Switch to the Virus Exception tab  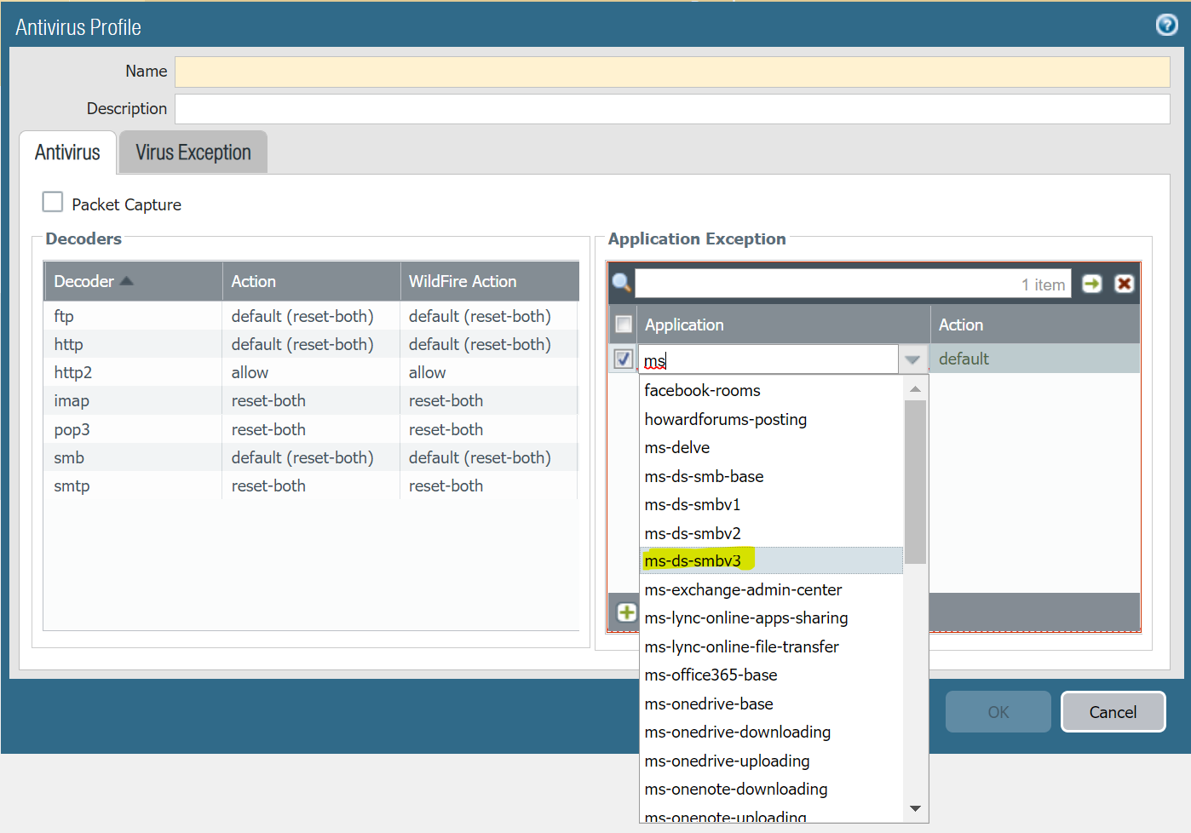tap(193, 152)
